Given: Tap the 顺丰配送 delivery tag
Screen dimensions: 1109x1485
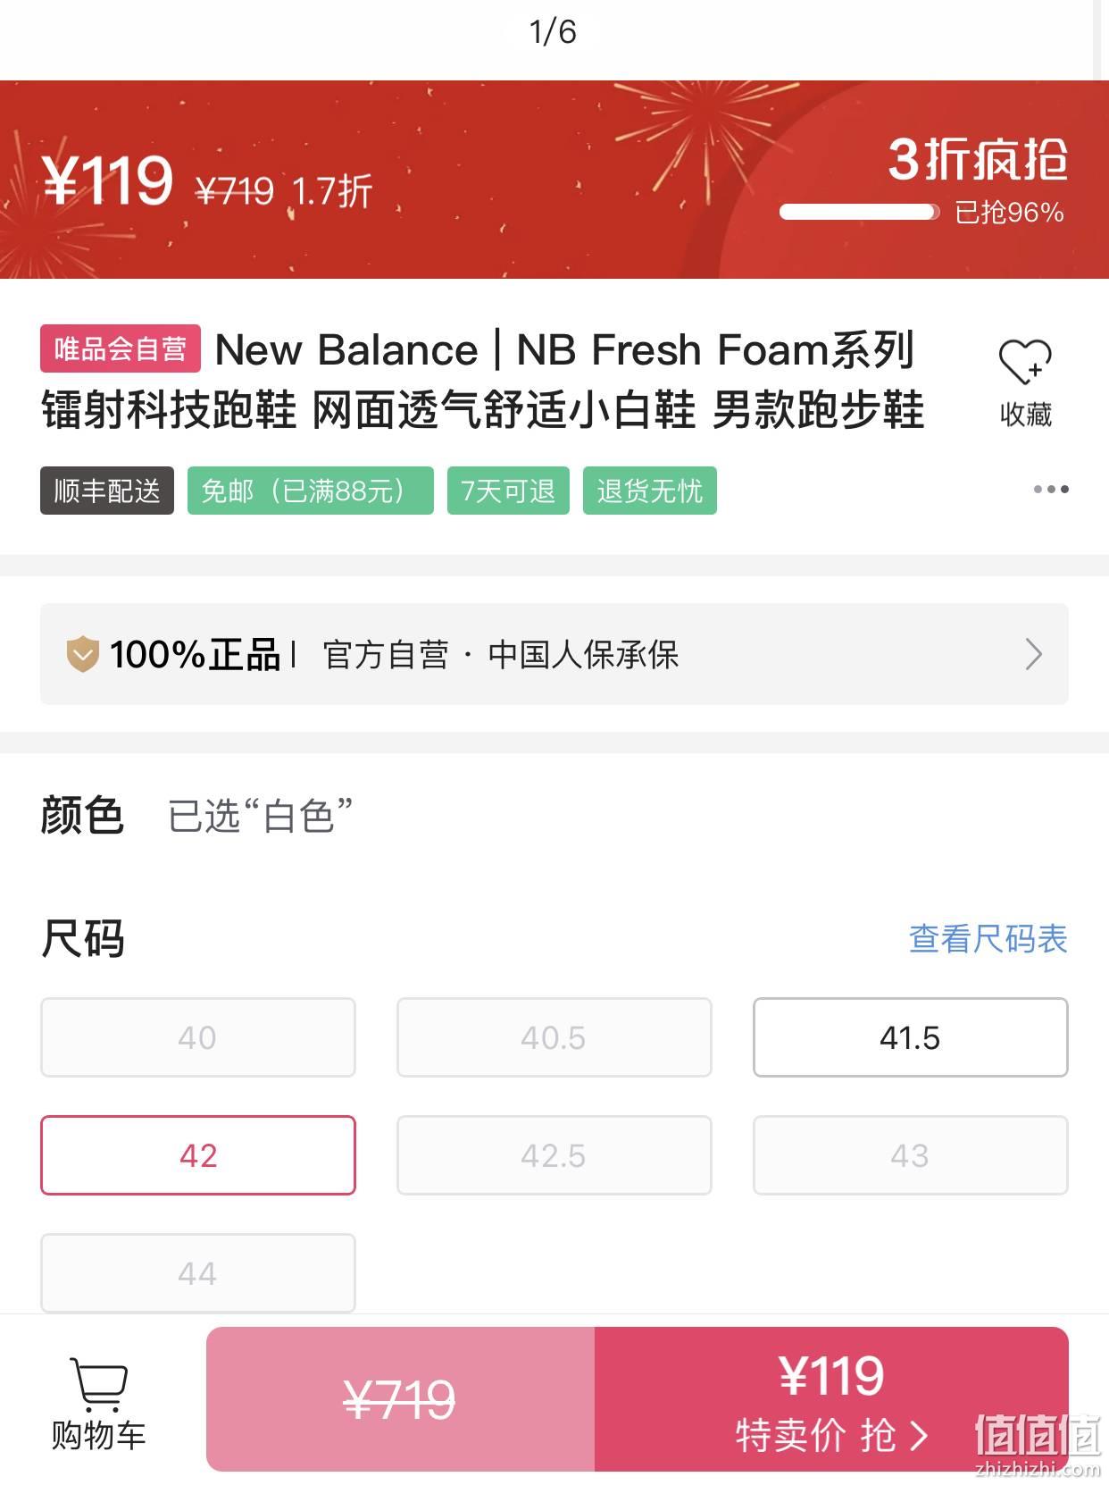Looking at the screenshot, I should [x=107, y=491].
